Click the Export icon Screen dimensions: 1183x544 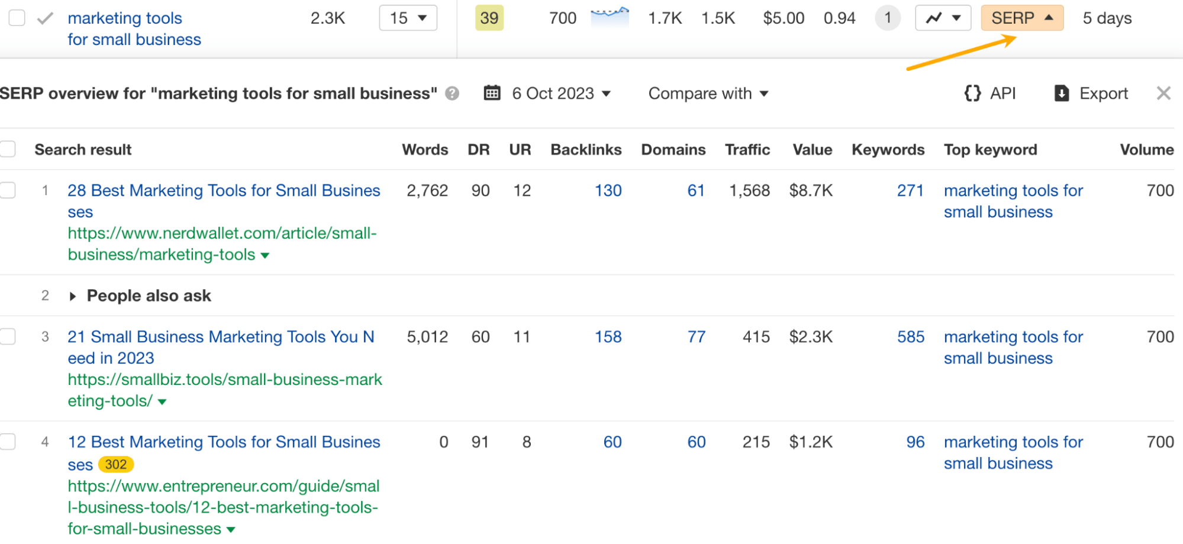[x=1061, y=93]
